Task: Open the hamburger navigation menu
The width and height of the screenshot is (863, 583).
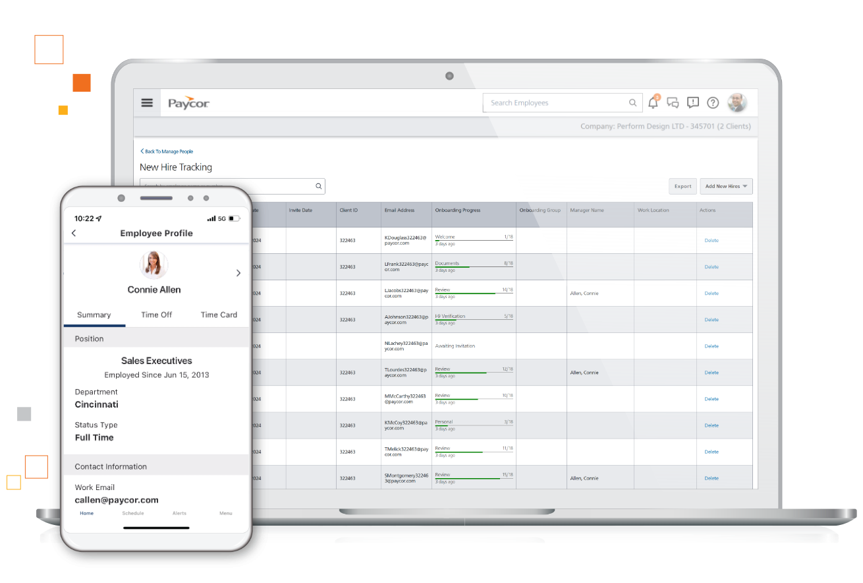Action: pyautogui.click(x=147, y=103)
